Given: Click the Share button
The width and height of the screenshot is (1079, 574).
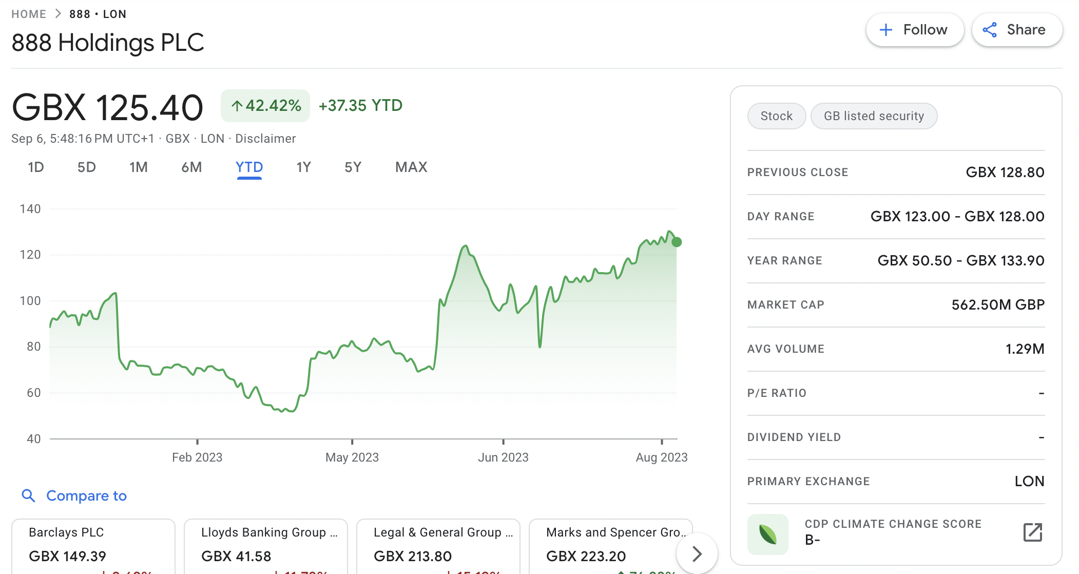Looking at the screenshot, I should click(1017, 30).
